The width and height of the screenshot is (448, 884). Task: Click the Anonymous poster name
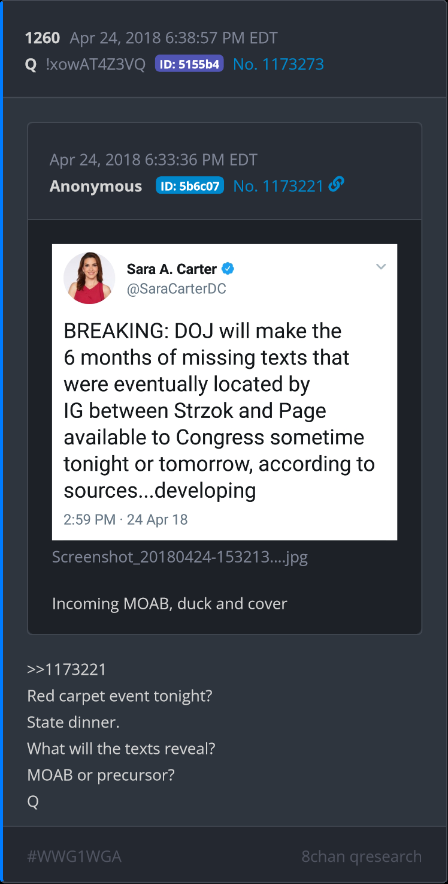point(96,186)
